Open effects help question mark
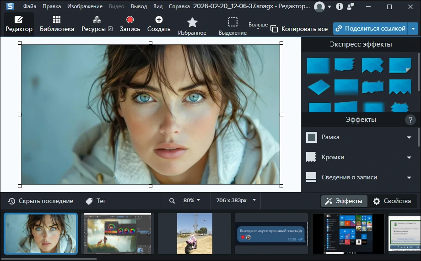The image size is (421, 261). 410,120
